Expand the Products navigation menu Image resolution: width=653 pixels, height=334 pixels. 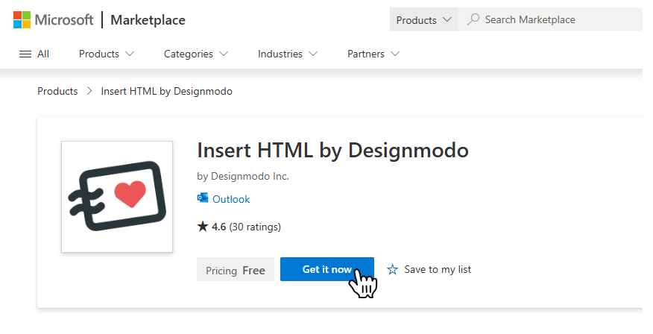(x=107, y=54)
